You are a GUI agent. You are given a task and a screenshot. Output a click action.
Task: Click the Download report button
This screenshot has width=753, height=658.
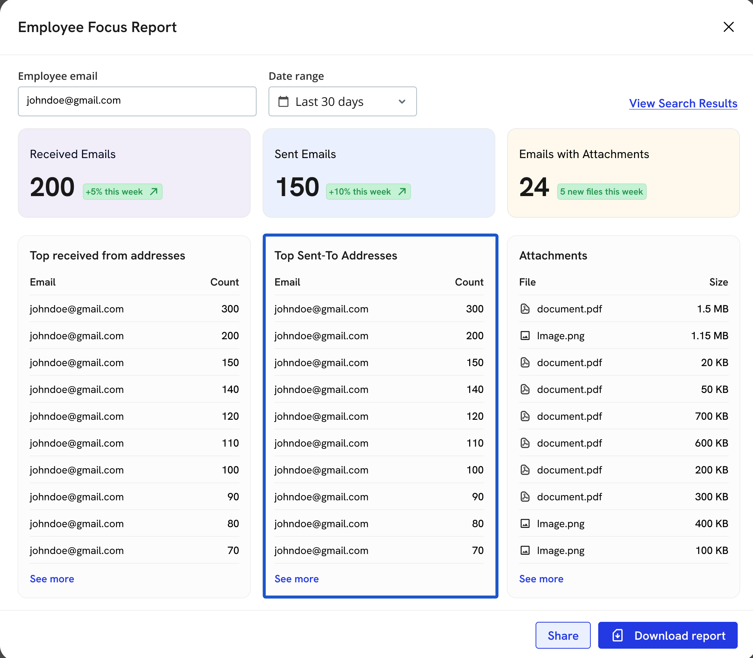(668, 635)
